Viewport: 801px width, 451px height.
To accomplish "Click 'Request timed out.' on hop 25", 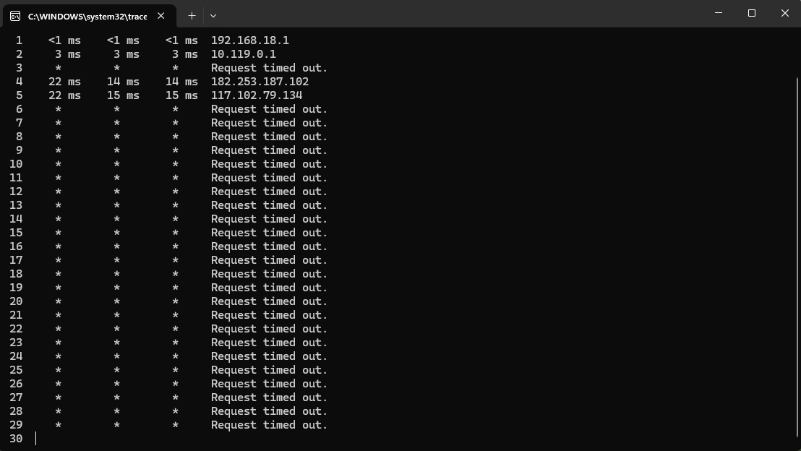I will [x=269, y=370].
